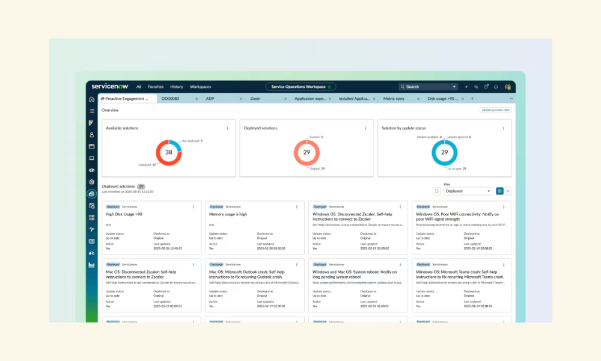Viewport: 601px width, 361px height.
Task: Select the Proactive Engagement tab
Action: (127, 99)
